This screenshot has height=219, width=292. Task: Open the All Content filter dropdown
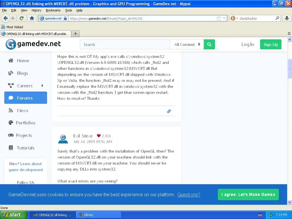pos(187,44)
